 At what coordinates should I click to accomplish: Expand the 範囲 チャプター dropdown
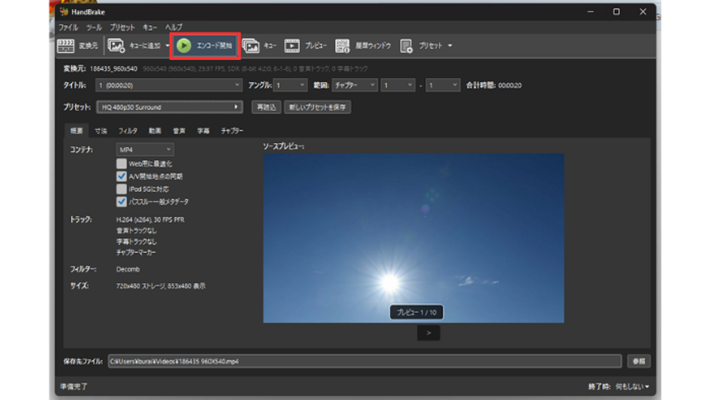pos(354,85)
